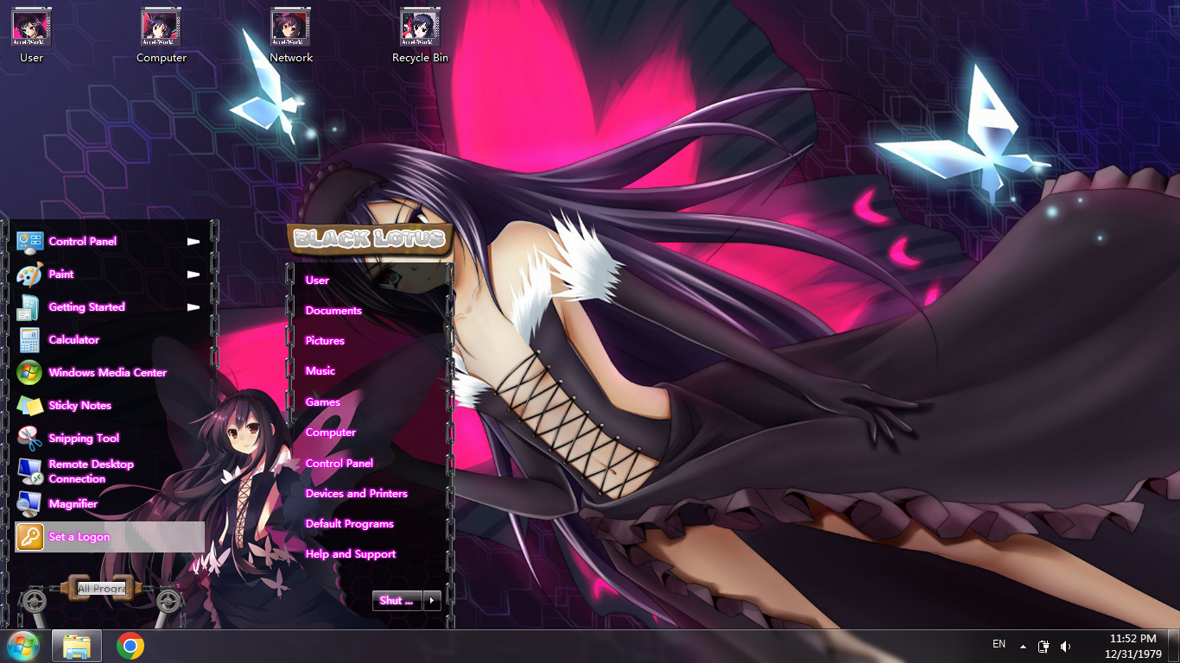Select the Snipping Tool label
This screenshot has width=1180, height=663.
84,439
